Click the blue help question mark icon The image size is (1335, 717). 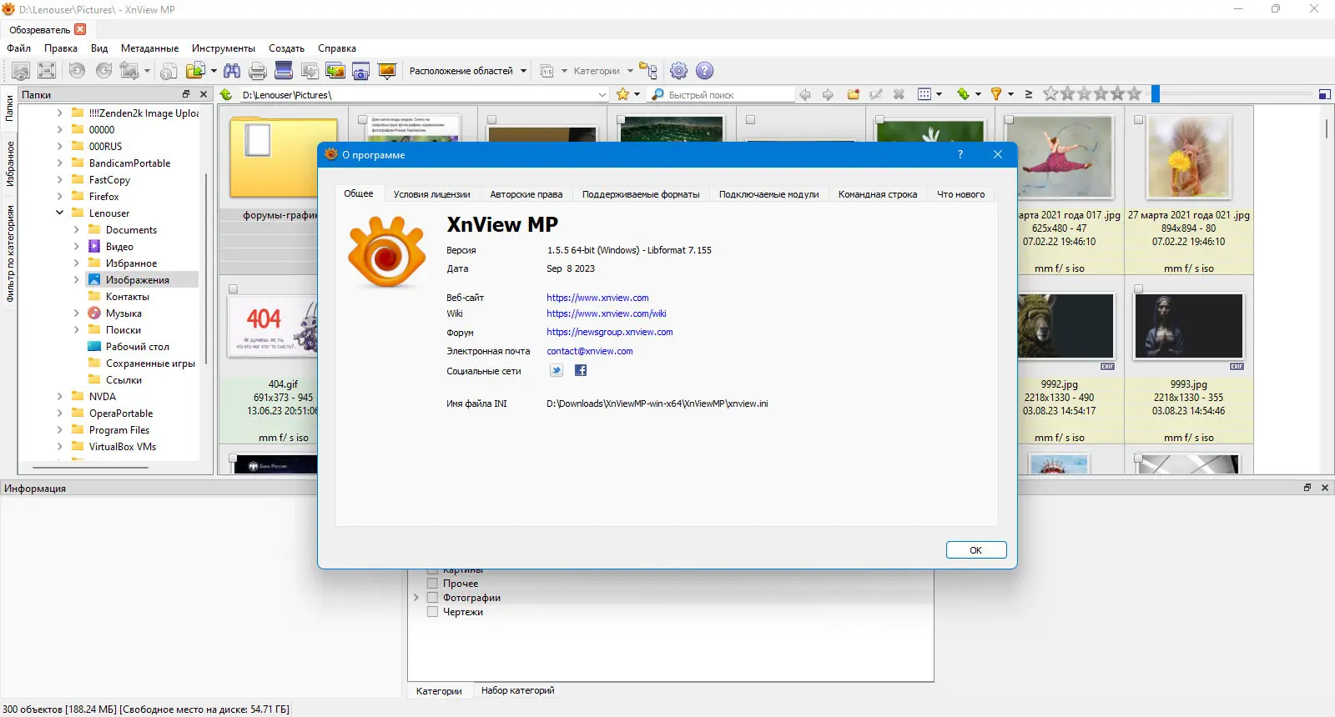705,71
